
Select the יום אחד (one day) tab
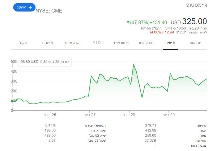click(195, 43)
